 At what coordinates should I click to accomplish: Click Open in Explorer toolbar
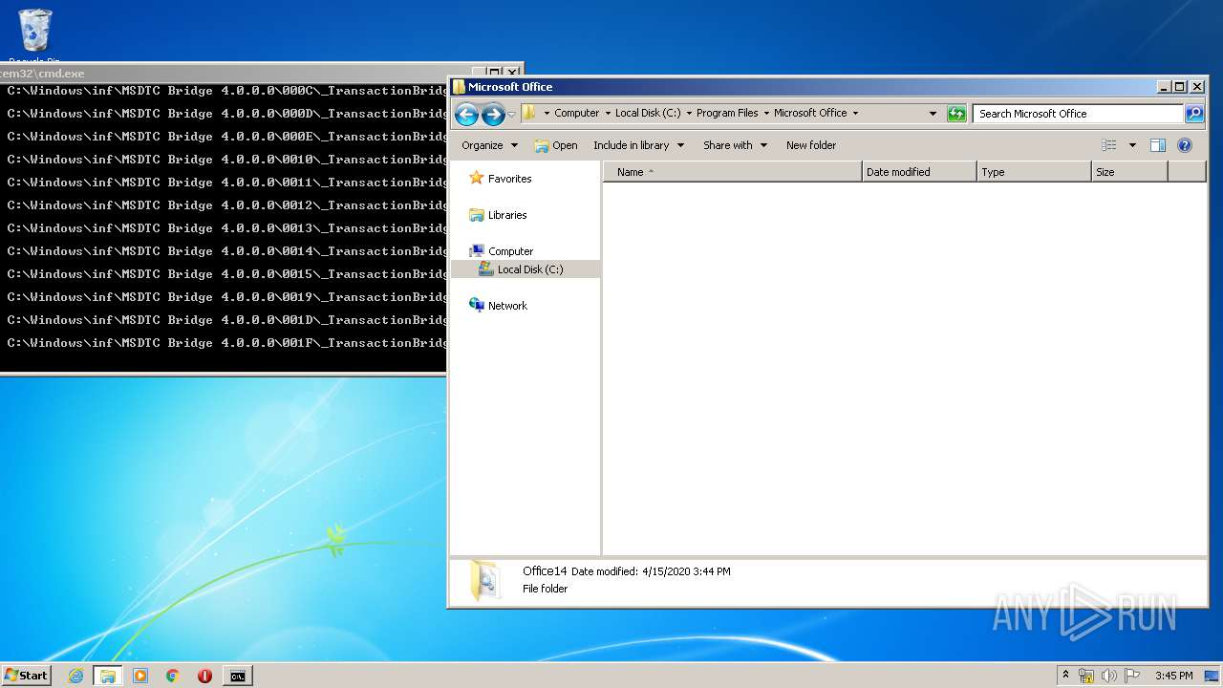556,145
